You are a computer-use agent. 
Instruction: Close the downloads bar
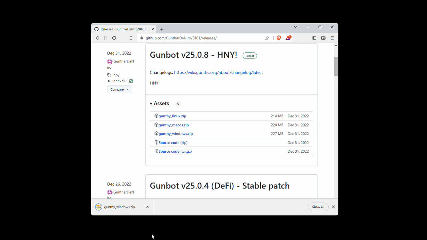pyautogui.click(x=333, y=207)
